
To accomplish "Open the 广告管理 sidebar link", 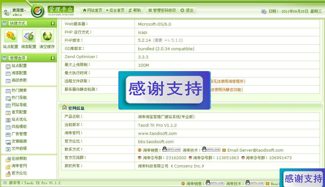I will coord(19,134).
